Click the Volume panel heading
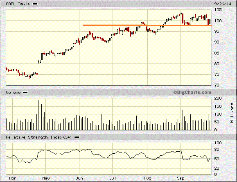Viewport: 237px width, 182px height. point(13,92)
